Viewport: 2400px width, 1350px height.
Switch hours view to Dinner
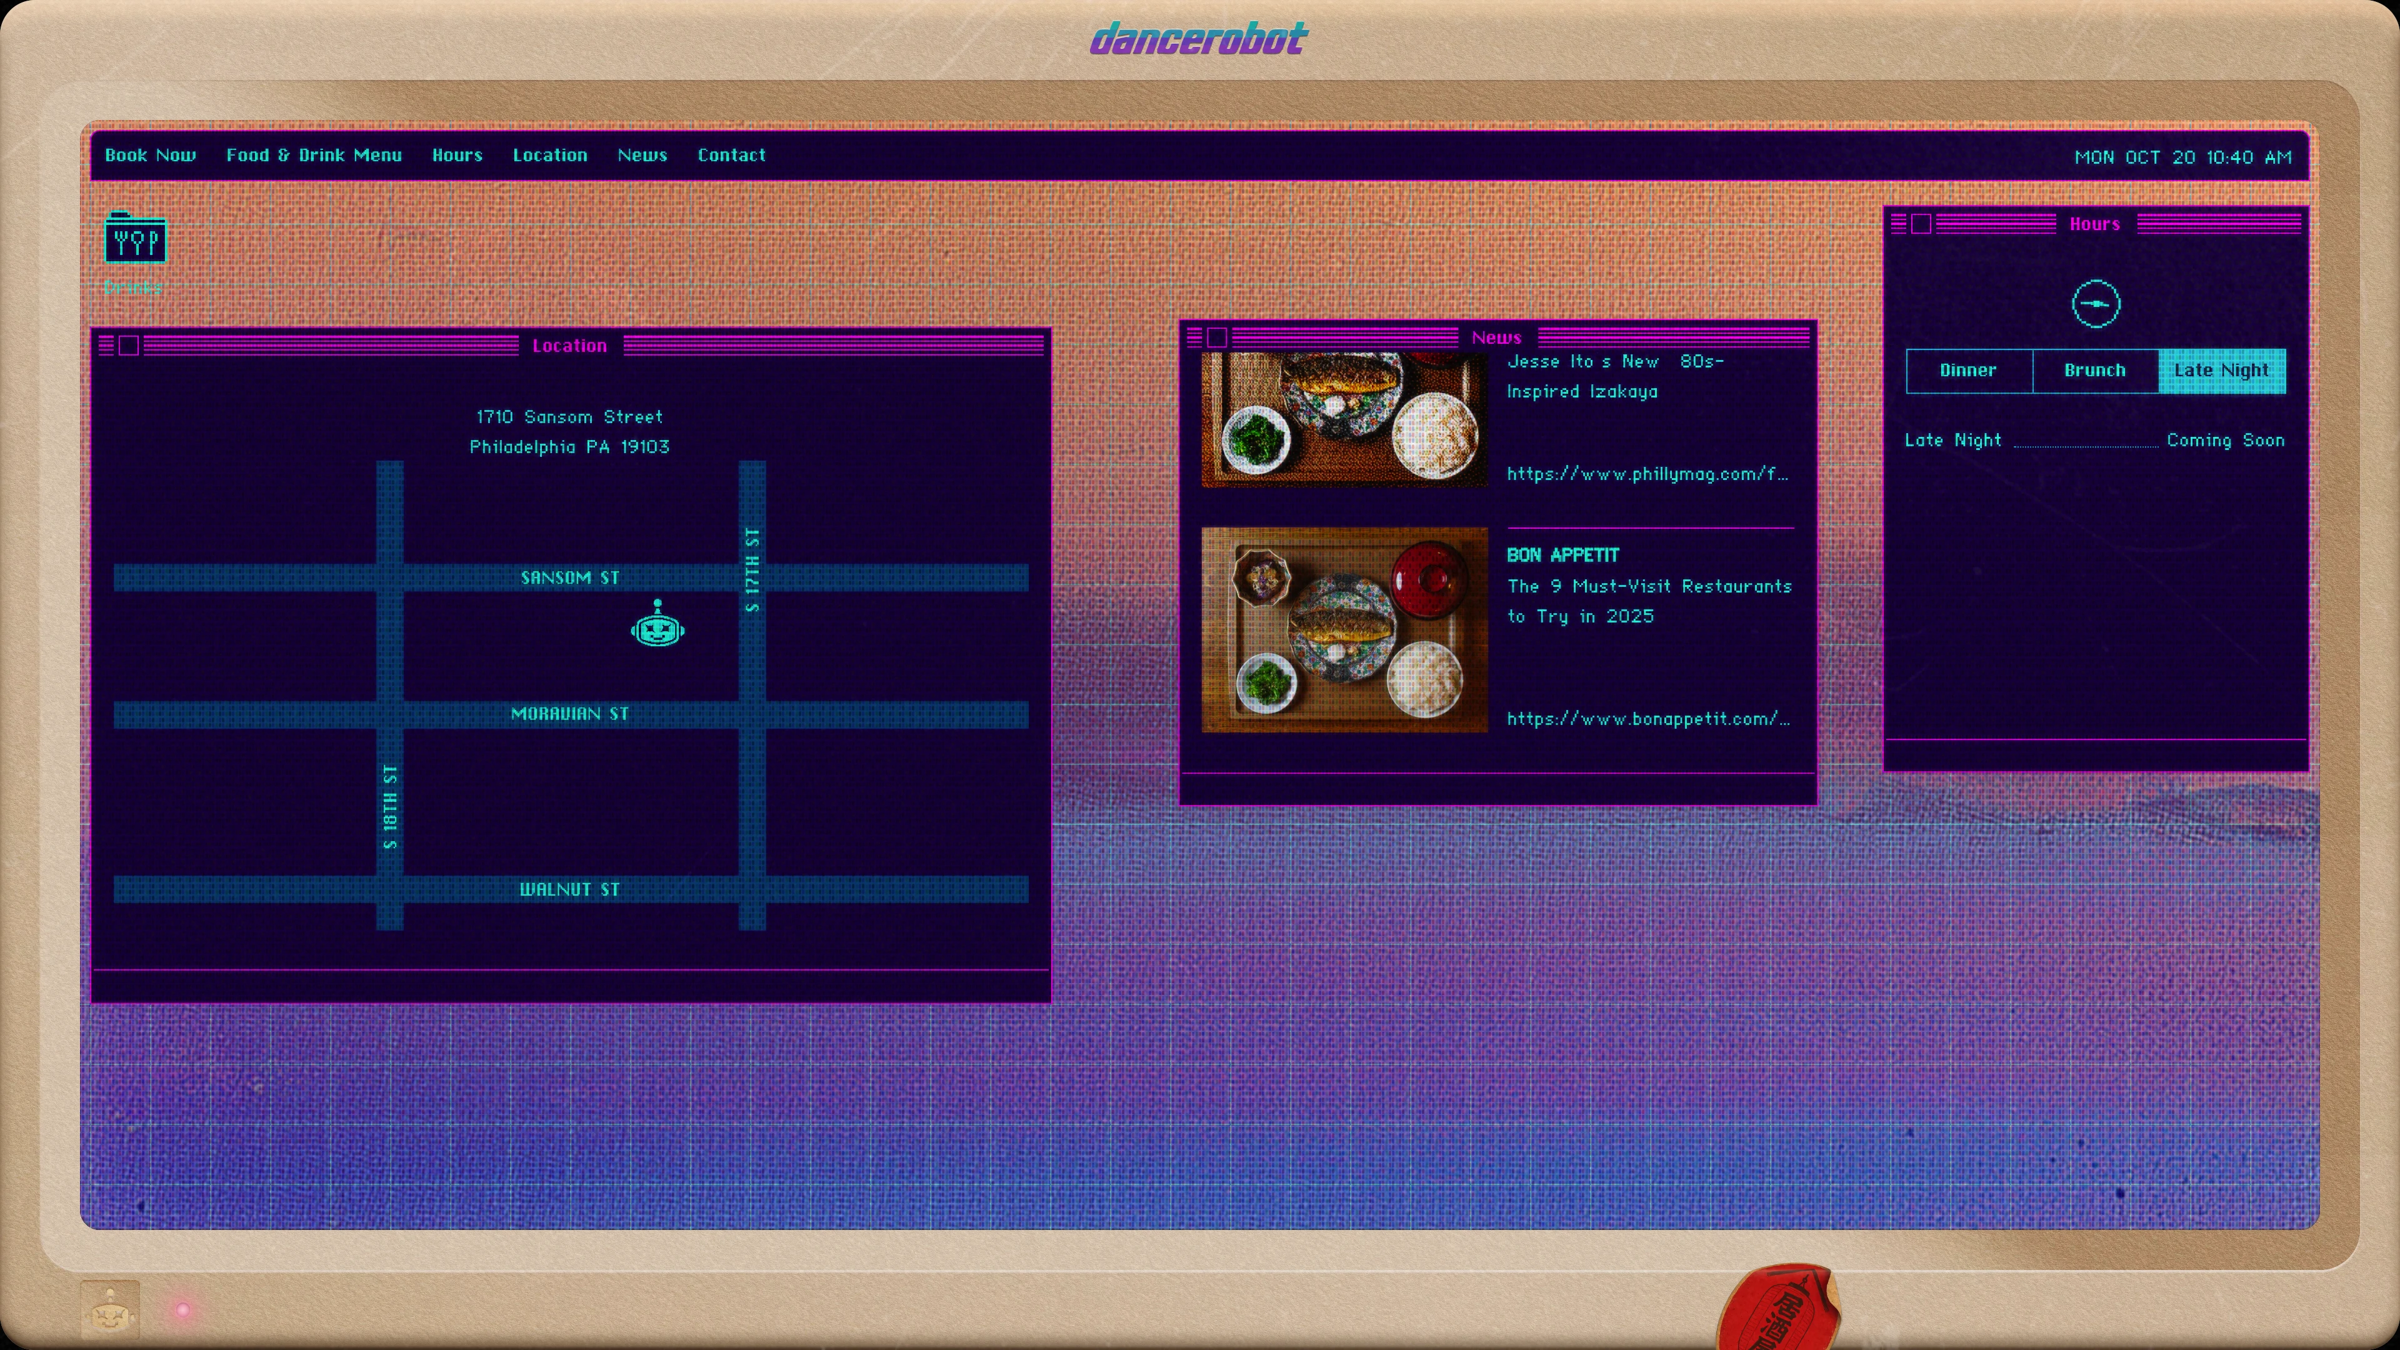1969,370
